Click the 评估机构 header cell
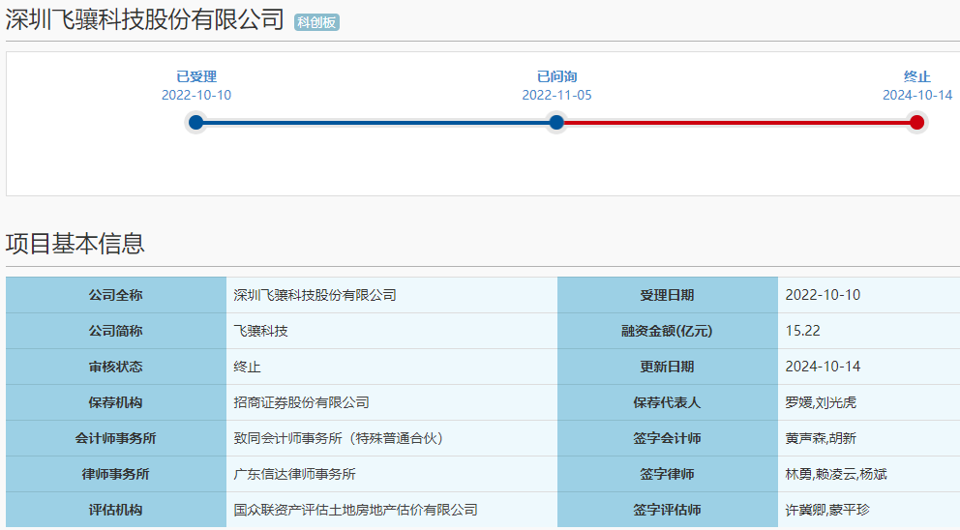The height and width of the screenshot is (530, 960). (116, 510)
